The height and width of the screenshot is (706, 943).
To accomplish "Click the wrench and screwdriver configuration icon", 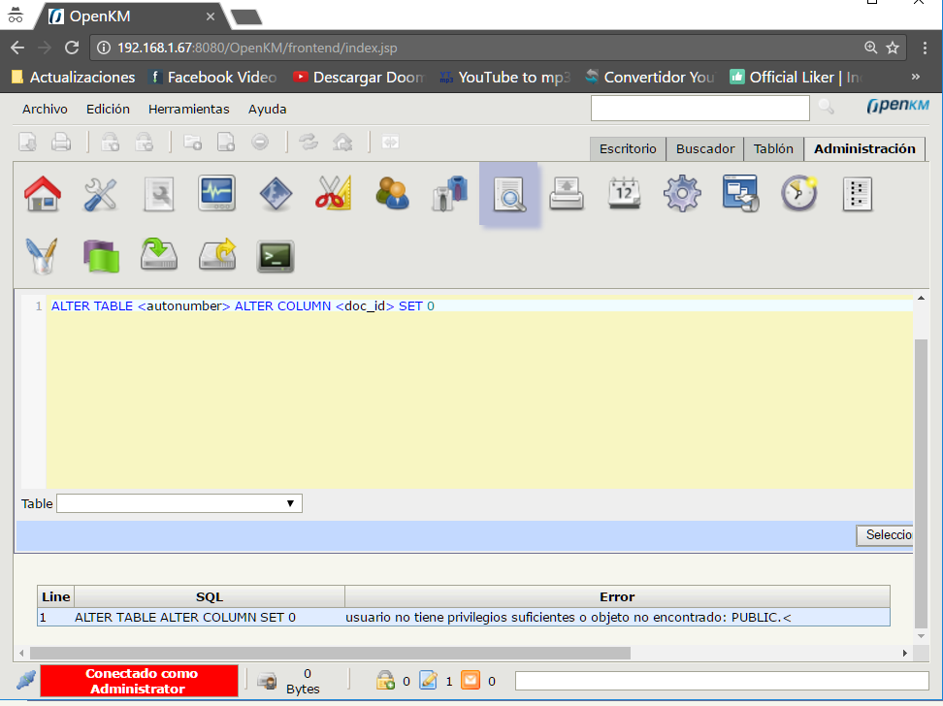I will [x=100, y=194].
